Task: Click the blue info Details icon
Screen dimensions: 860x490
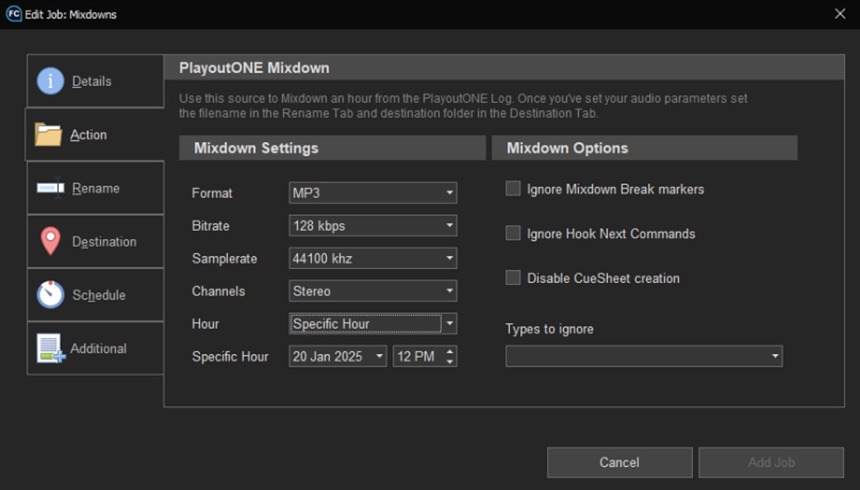Action: [51, 81]
